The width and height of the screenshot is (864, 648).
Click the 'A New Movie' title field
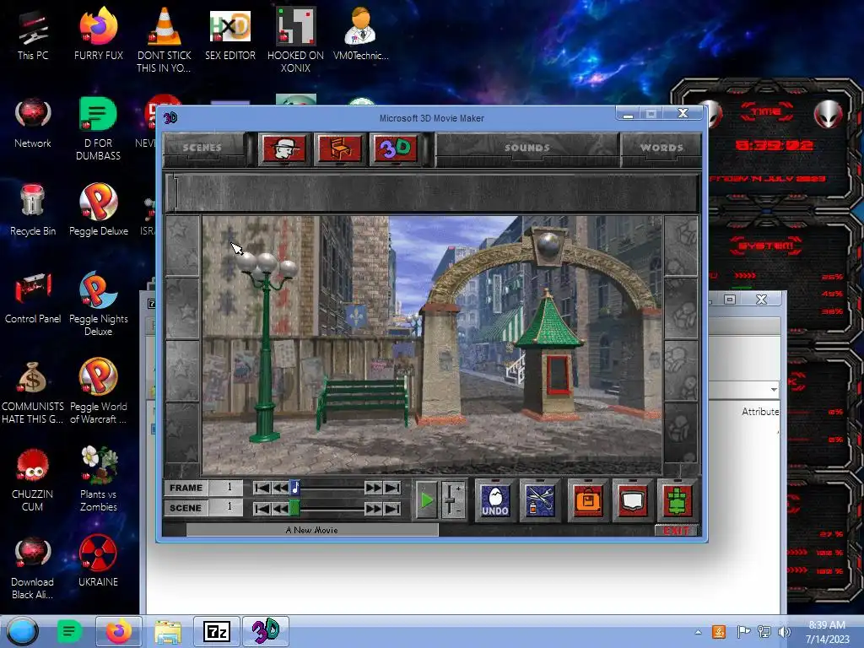pyautogui.click(x=312, y=530)
